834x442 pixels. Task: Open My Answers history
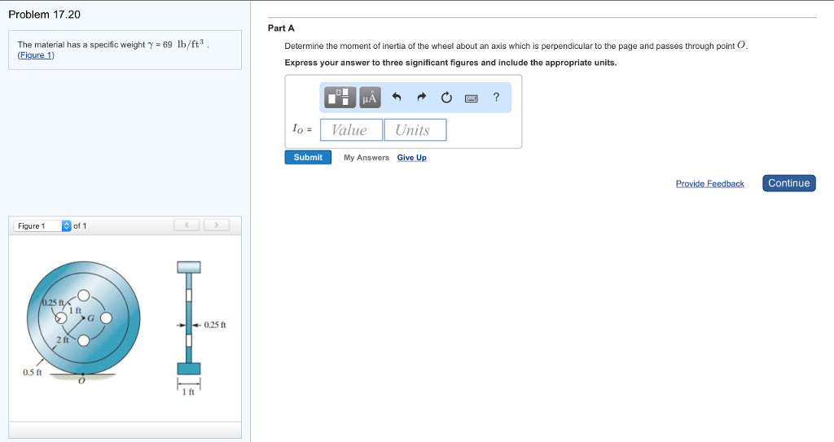pos(366,158)
